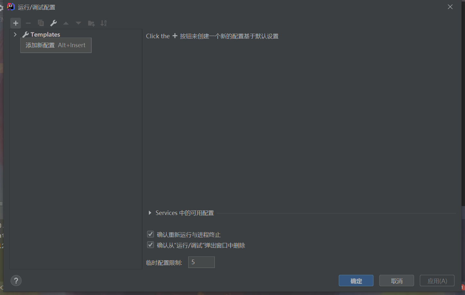This screenshot has width=465, height=295.
Task: Click the 取消 button
Action: pos(397,281)
